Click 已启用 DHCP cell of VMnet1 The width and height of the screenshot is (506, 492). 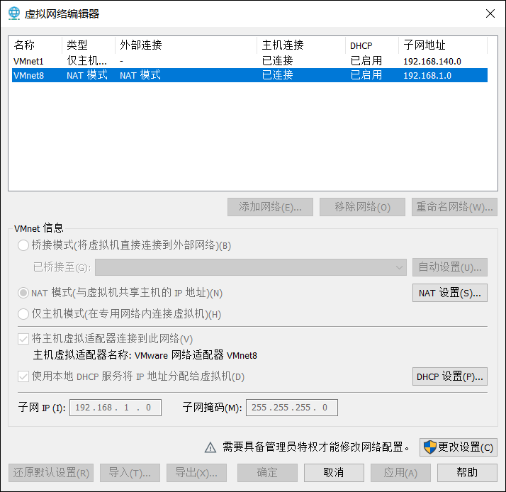click(366, 61)
